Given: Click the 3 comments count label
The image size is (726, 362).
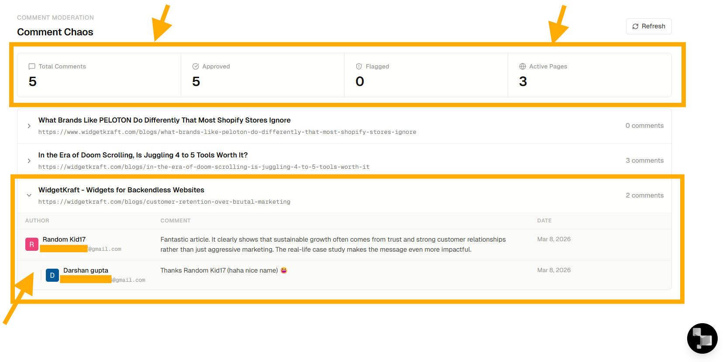Looking at the screenshot, I should click(x=644, y=161).
